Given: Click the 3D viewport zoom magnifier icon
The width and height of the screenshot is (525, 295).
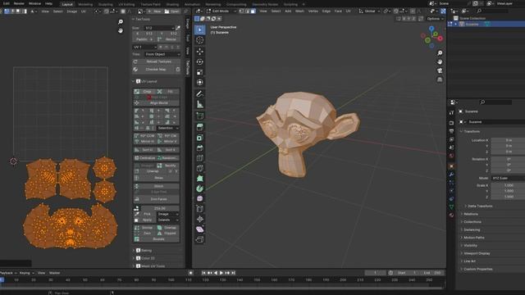Looking at the screenshot, I should pyautogui.click(x=440, y=53).
